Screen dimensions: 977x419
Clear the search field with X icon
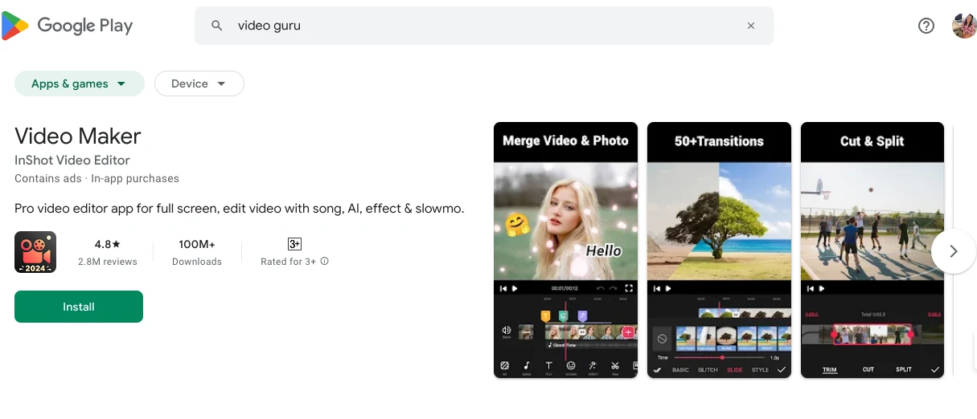(x=751, y=26)
